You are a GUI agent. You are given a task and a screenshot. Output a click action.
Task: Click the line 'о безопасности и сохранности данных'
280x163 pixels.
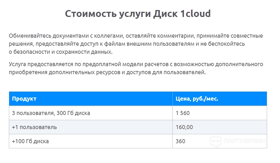(61, 52)
